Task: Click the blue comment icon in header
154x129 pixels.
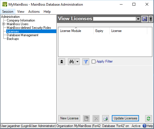Action: click(x=145, y=19)
